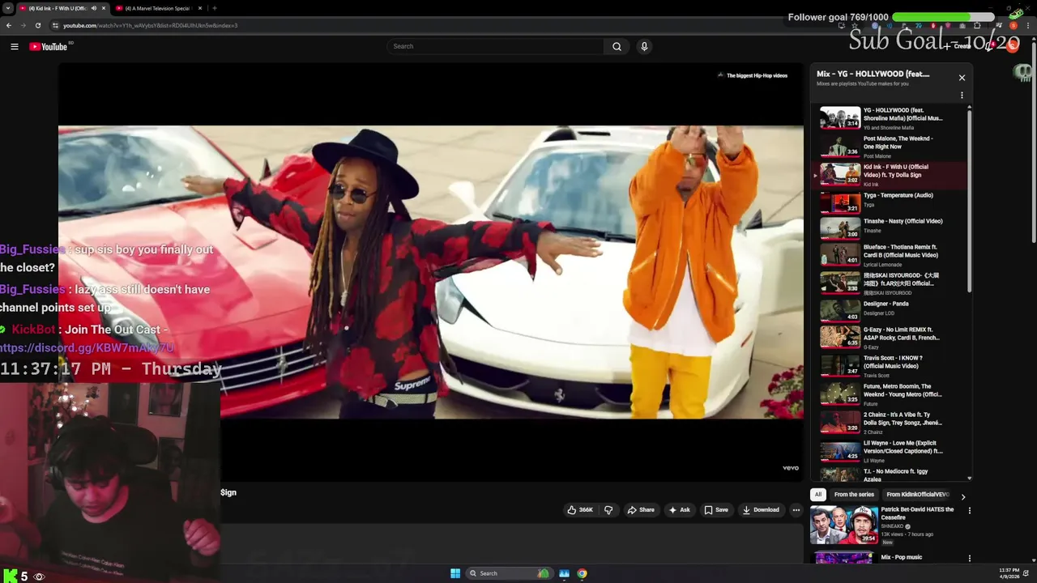Start voice search with the microphone
1037x583 pixels.
644,46
